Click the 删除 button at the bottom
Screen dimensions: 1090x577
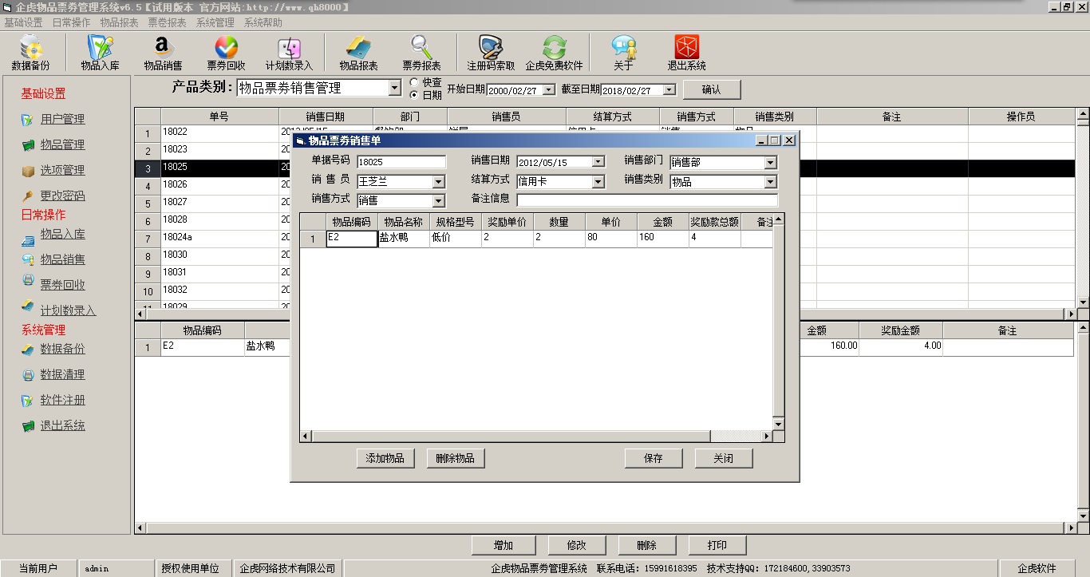click(646, 545)
